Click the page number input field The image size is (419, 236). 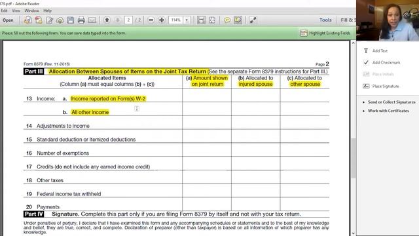[x=128, y=20]
